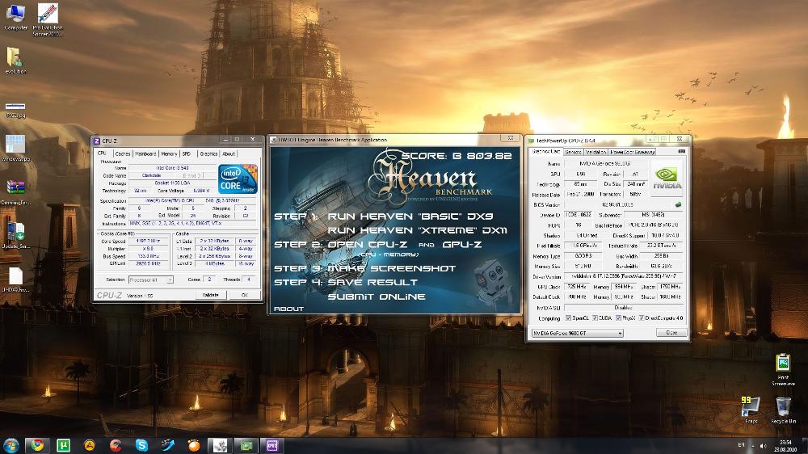The height and width of the screenshot is (454, 808).
Task: Open the Processor #1 selection dropdown
Action: [x=150, y=280]
